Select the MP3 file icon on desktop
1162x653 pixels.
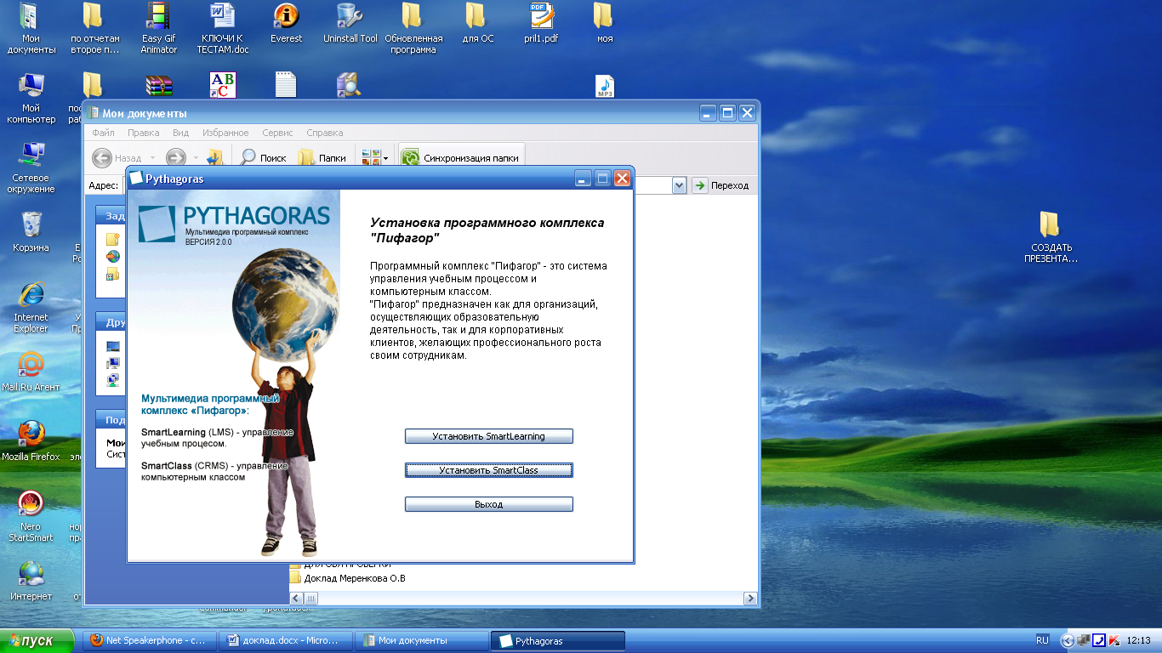click(x=604, y=86)
